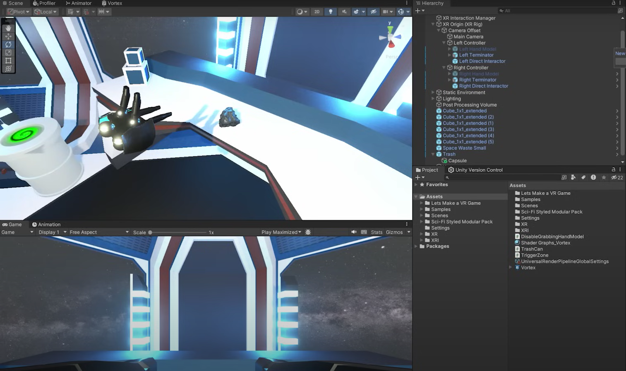The width and height of the screenshot is (626, 371).
Task: Select the Hand tool in the Scene toolbar
Action: [x=8, y=28]
